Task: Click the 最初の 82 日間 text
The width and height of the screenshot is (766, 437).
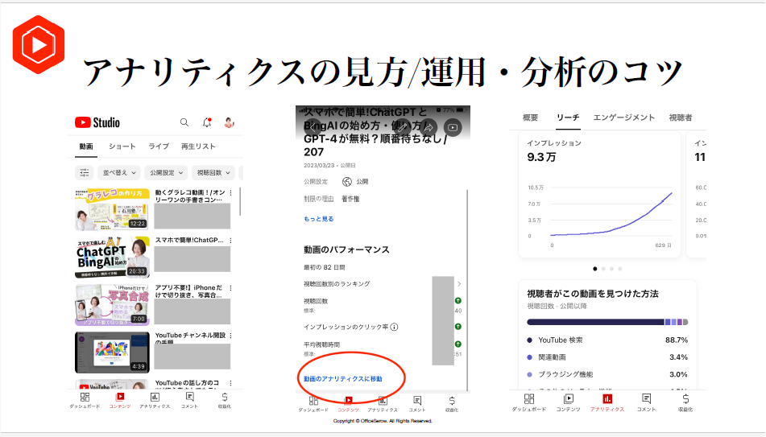Action: (x=325, y=267)
